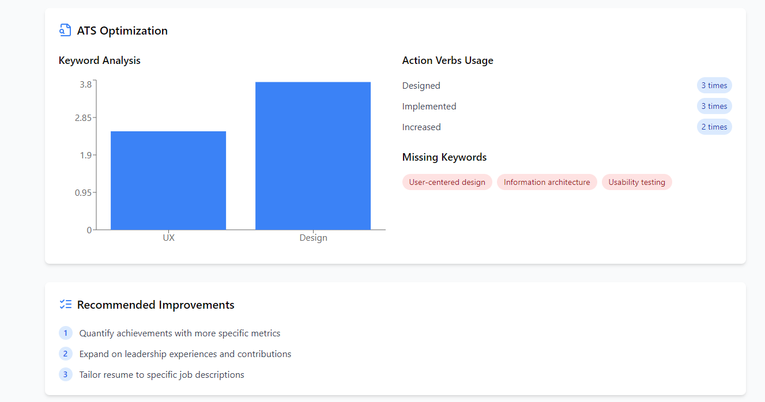Select the UX bar in the chart

pos(168,180)
